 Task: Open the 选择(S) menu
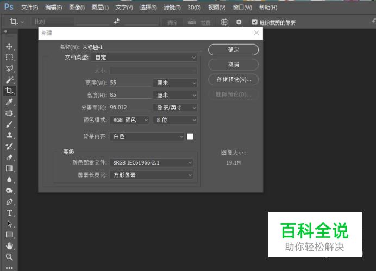pyautogui.click(x=148, y=8)
